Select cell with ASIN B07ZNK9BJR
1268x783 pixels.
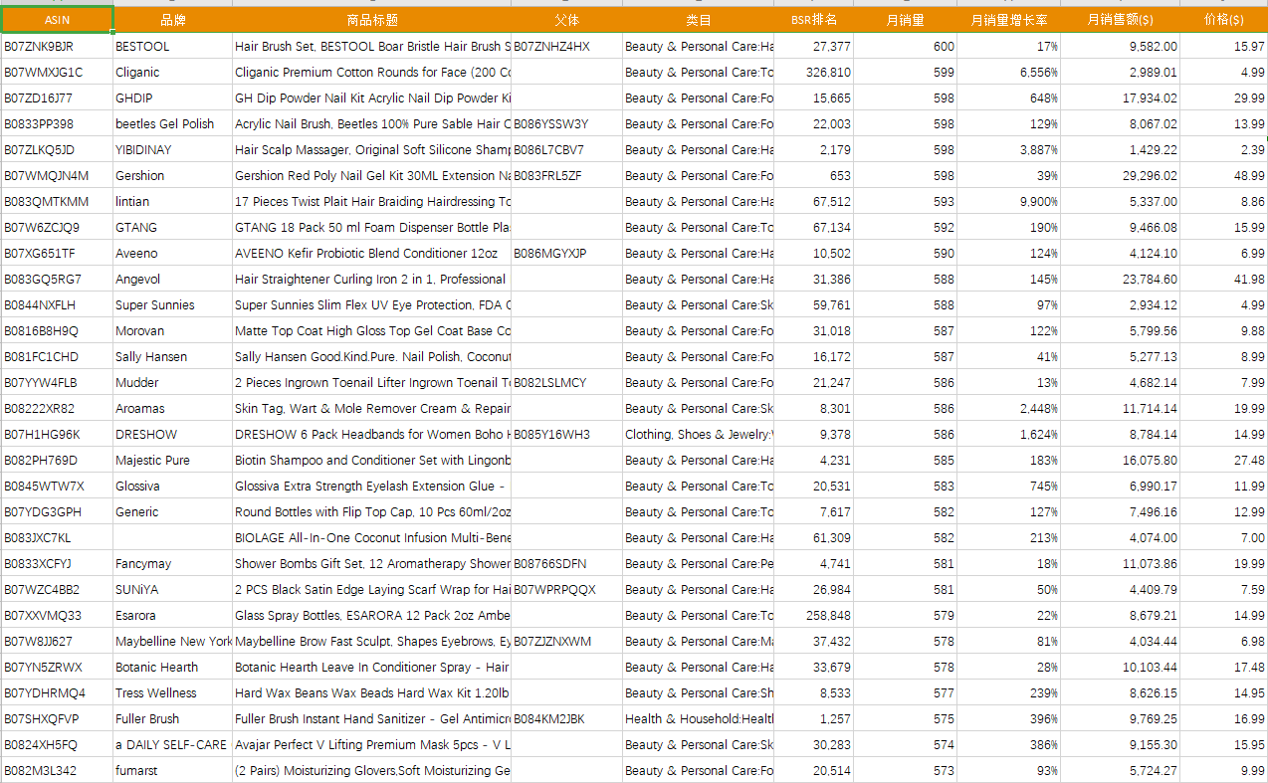point(57,47)
